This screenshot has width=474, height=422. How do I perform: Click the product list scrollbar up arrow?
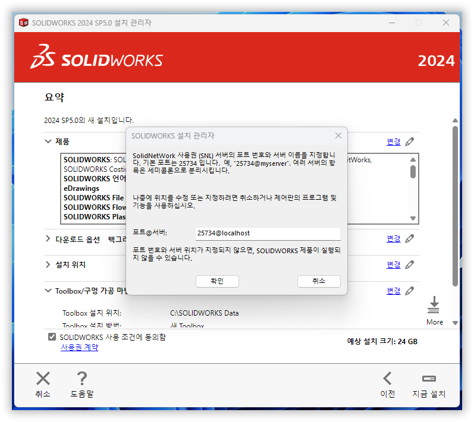click(413, 159)
